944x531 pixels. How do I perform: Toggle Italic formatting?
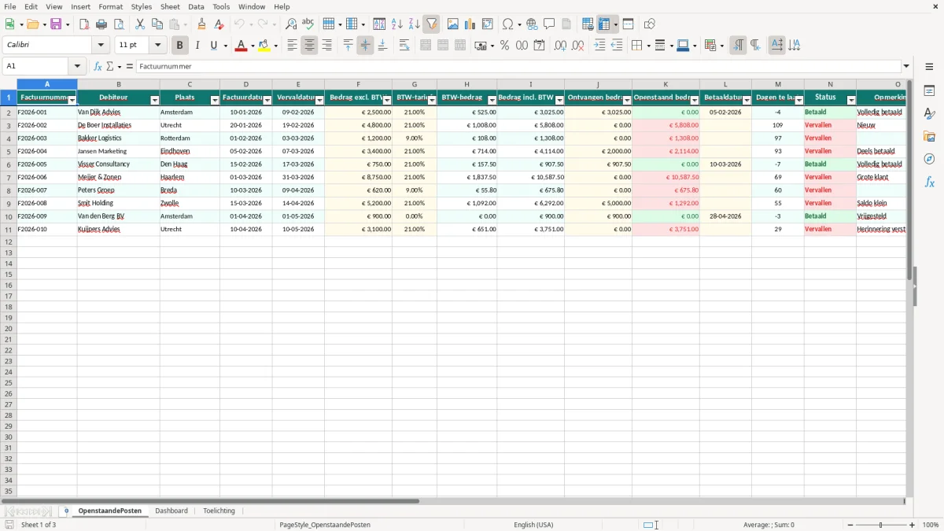coord(197,46)
